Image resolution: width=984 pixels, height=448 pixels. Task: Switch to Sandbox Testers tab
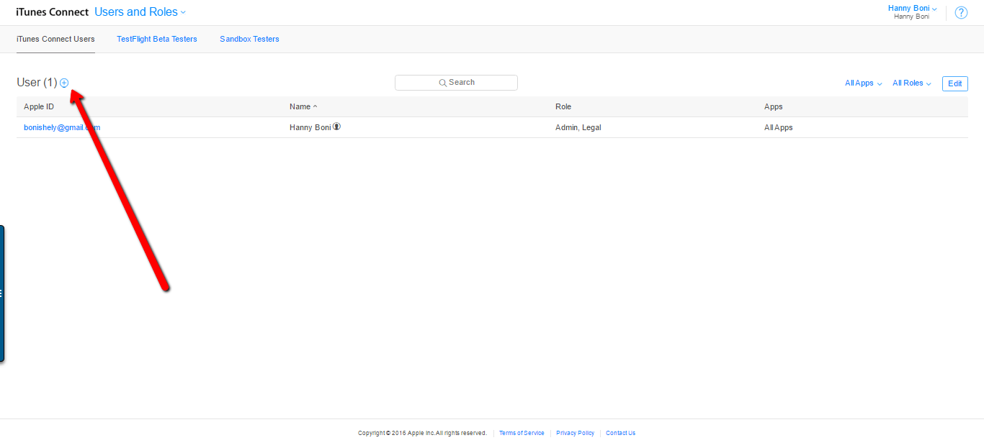pos(249,39)
